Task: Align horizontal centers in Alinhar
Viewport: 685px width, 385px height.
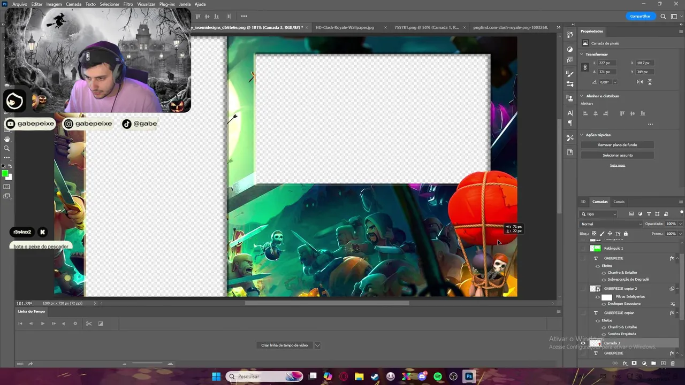Action: 595,113
